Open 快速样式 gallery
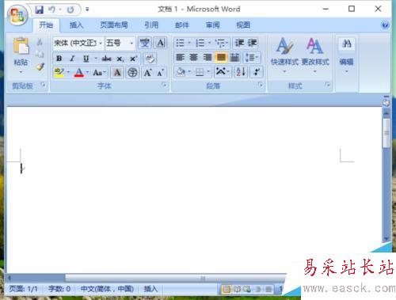Viewport: 396px width, 300px height. point(284,55)
